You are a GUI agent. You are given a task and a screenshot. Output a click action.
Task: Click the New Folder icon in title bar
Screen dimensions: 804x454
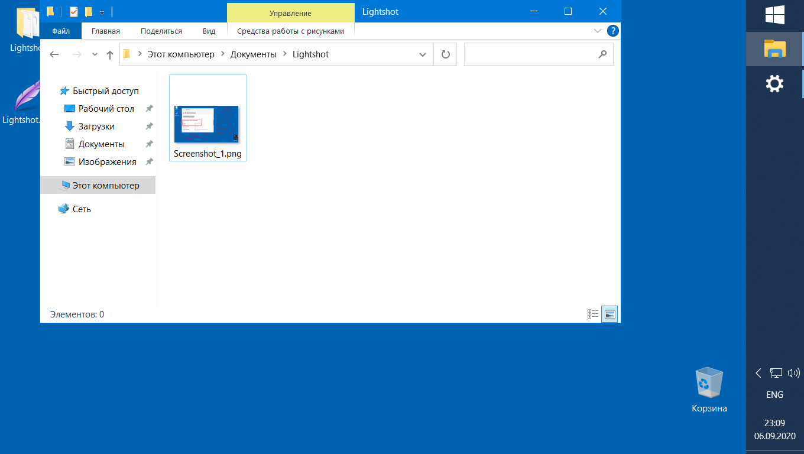click(x=89, y=12)
